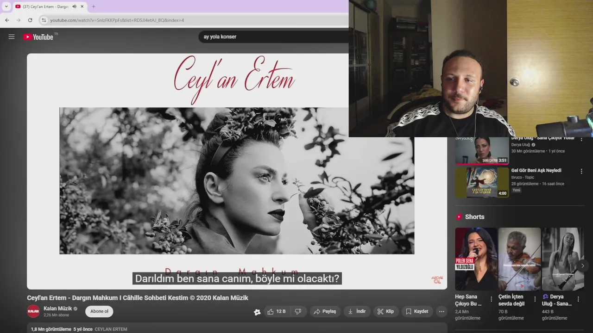Image resolution: width=593 pixels, height=333 pixels.
Task: Click the address bar URL
Action: click(x=117, y=20)
